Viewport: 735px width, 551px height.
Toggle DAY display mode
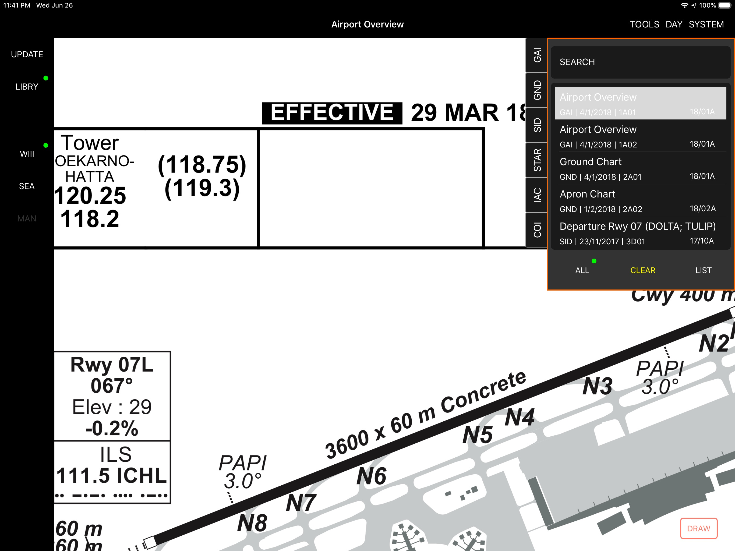tap(674, 24)
